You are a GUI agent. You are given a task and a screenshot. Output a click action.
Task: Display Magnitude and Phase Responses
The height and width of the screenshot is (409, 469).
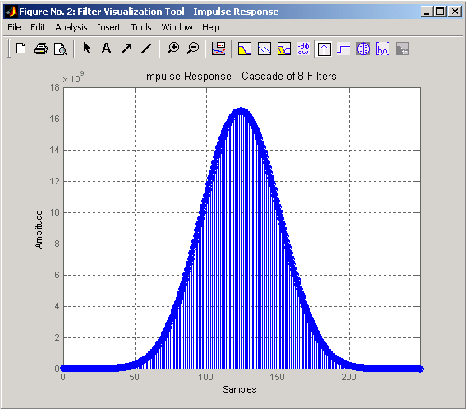(x=284, y=49)
